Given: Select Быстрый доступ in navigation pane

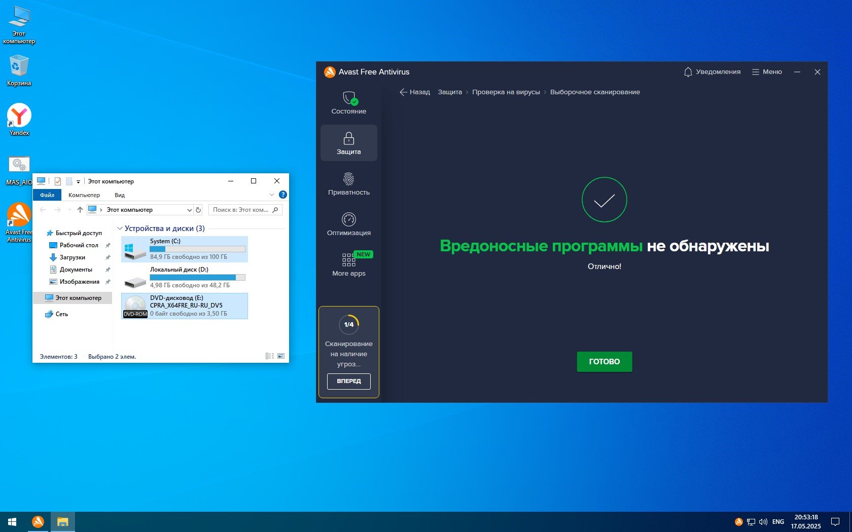Looking at the screenshot, I should (x=74, y=233).
